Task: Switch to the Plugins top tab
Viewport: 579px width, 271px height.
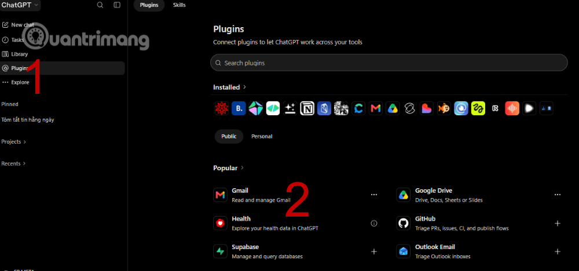Action: pyautogui.click(x=149, y=5)
